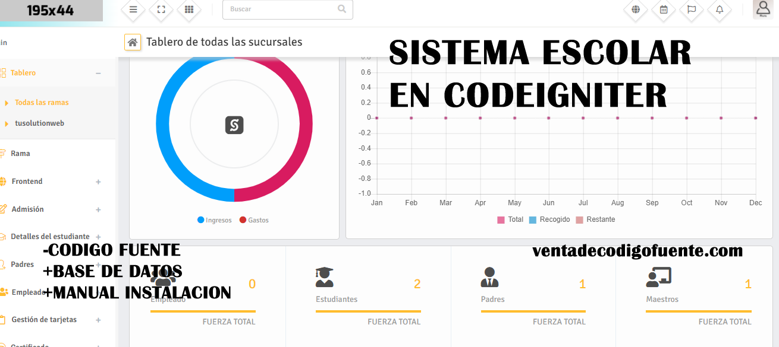Viewport: 779px width, 347px height.
Task: Open the calendar icon in the header
Action: click(x=663, y=9)
